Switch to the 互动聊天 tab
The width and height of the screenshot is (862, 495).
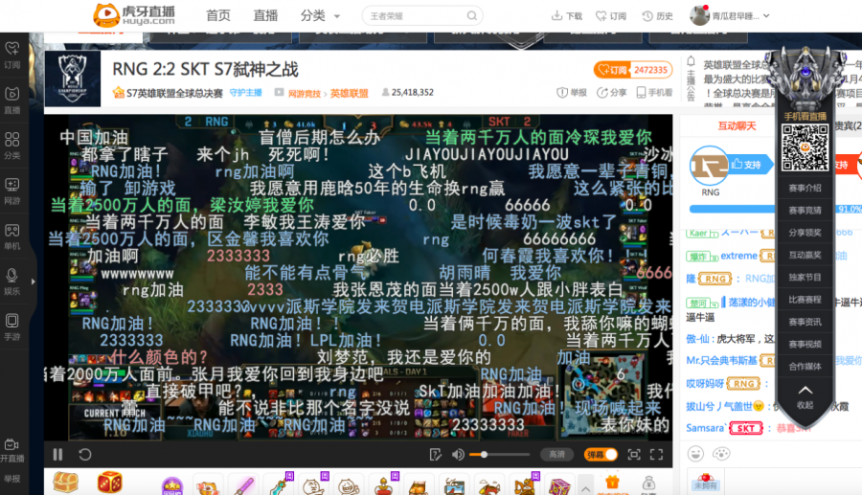737,125
